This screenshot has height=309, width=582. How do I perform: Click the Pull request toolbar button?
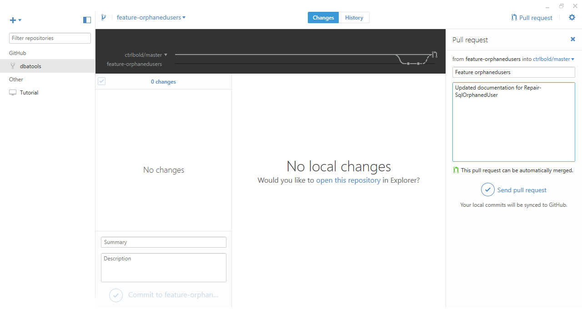coord(532,18)
